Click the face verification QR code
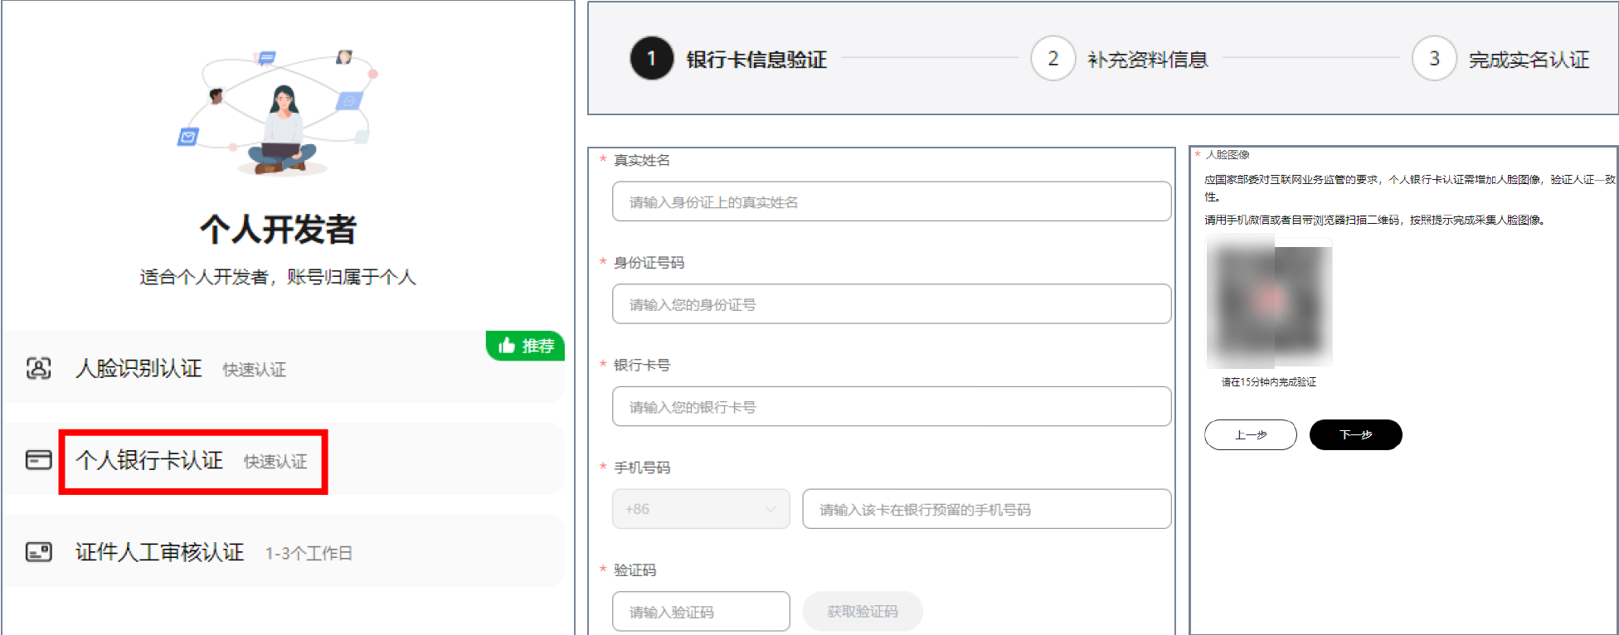Screen dimensions: 1619x635 tap(1269, 302)
